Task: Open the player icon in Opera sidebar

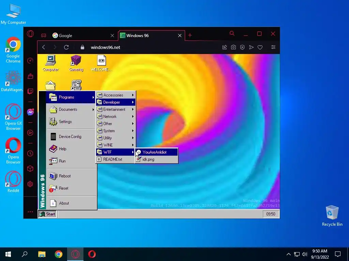Action: (30, 133)
